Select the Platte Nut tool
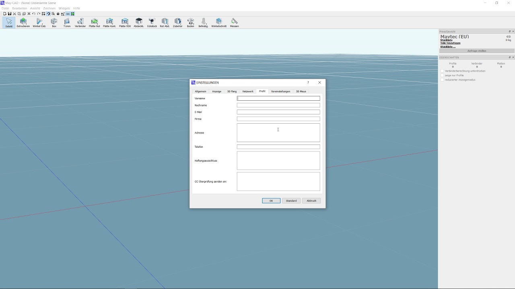Image resolution: width=515 pixels, height=289 pixels. [x=95, y=23]
